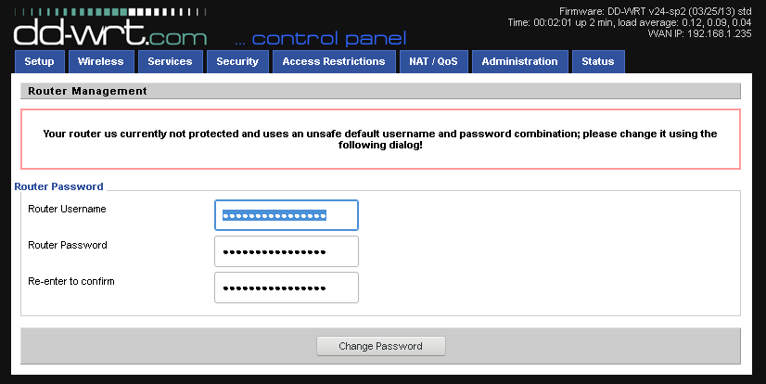Click the Router Password section legend
766x384 pixels.
[58, 186]
